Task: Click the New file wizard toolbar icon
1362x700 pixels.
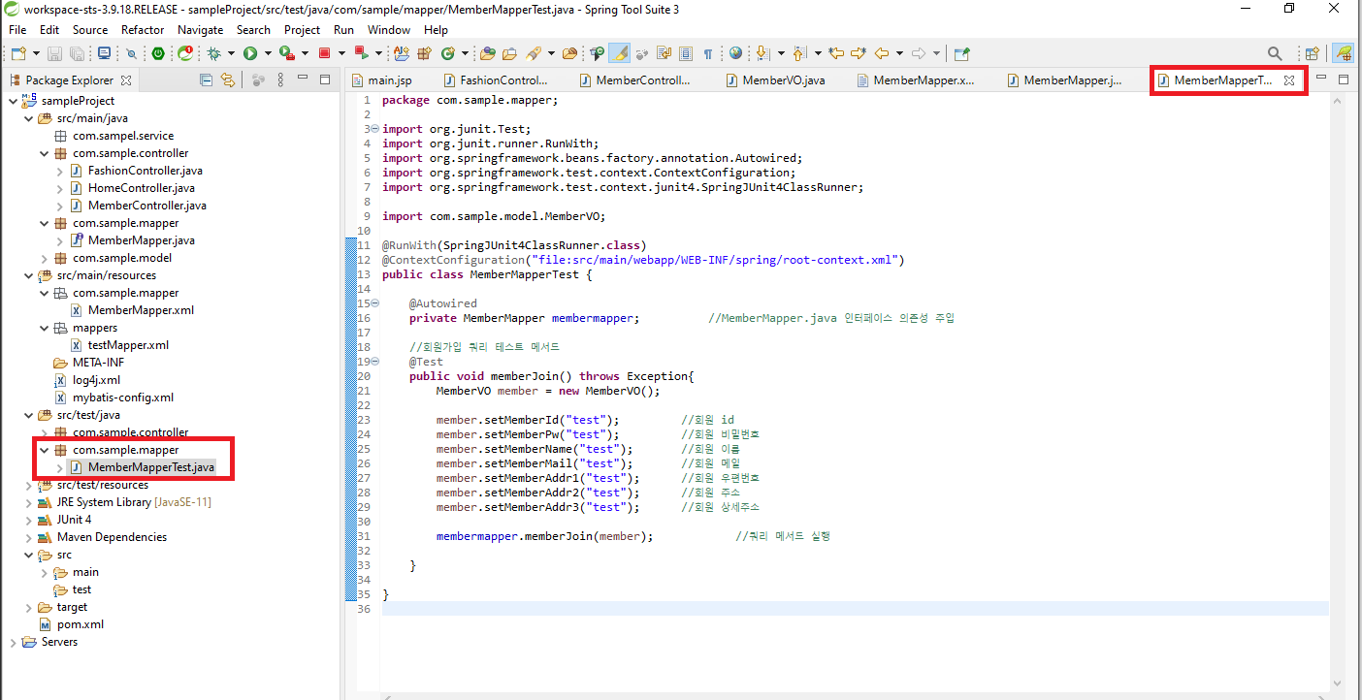Action: (x=18, y=53)
